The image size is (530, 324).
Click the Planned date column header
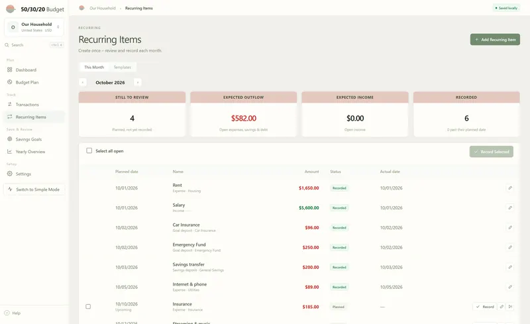tap(127, 172)
